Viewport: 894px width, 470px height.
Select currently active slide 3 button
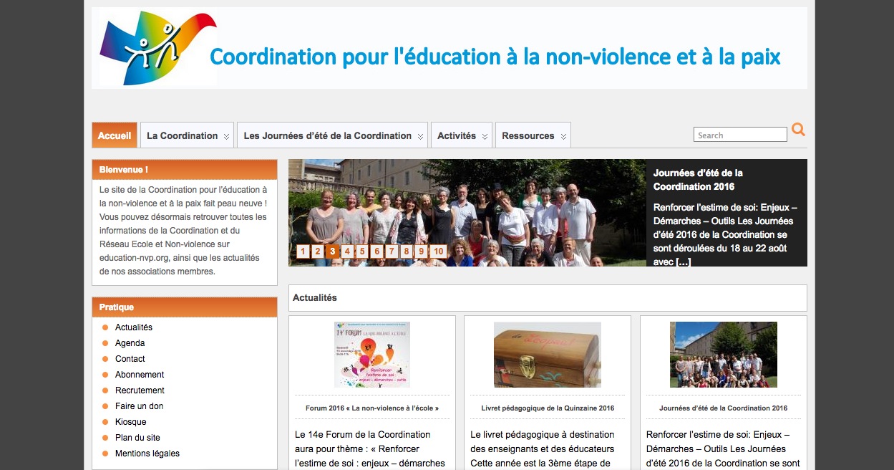332,251
